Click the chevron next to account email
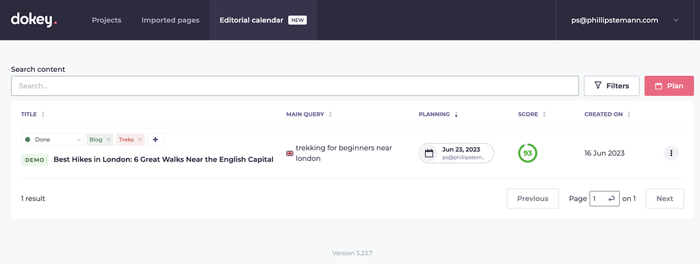 pyautogui.click(x=676, y=20)
